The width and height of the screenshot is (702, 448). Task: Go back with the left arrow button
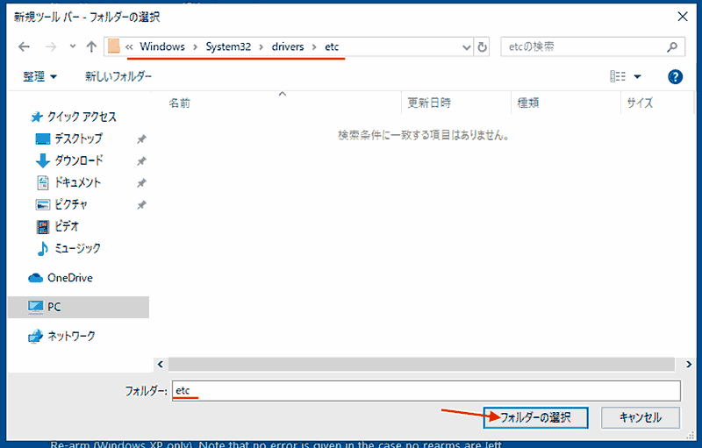tap(24, 46)
